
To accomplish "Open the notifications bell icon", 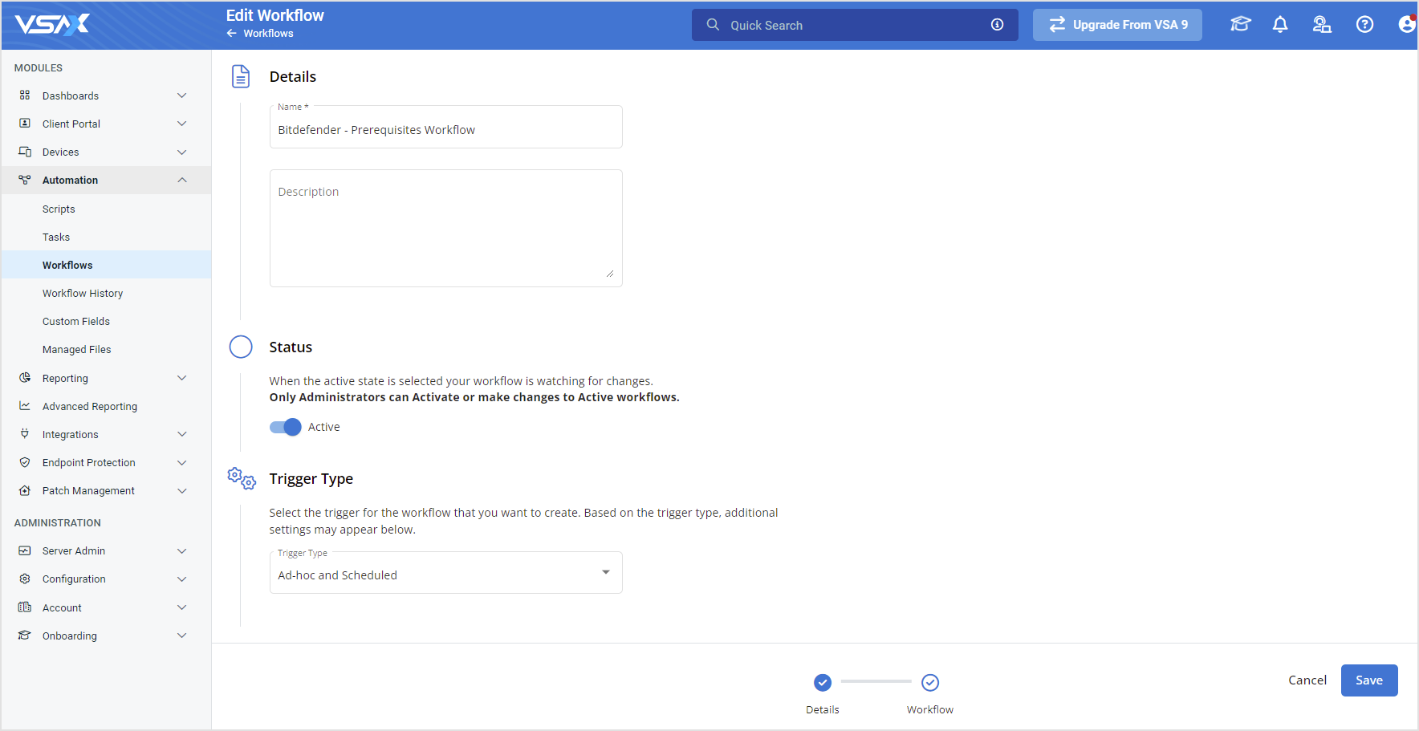I will [x=1279, y=24].
